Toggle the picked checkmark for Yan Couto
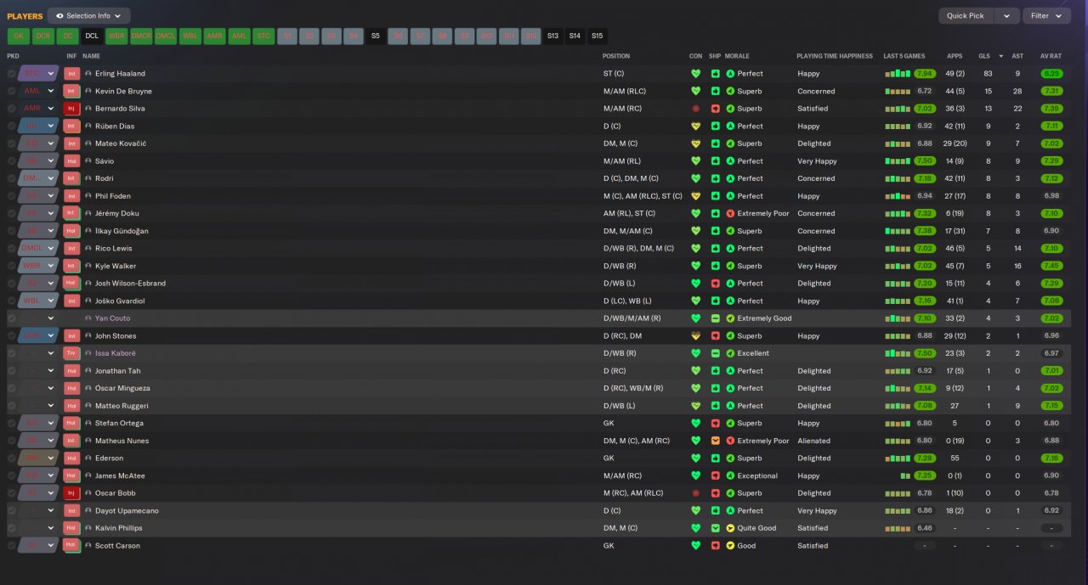The width and height of the screenshot is (1088, 585). click(12, 318)
